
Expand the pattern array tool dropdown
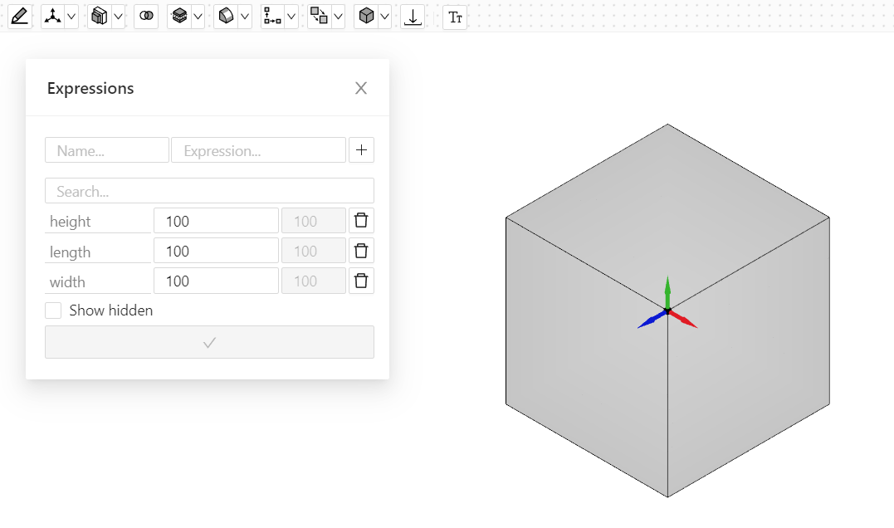291,16
